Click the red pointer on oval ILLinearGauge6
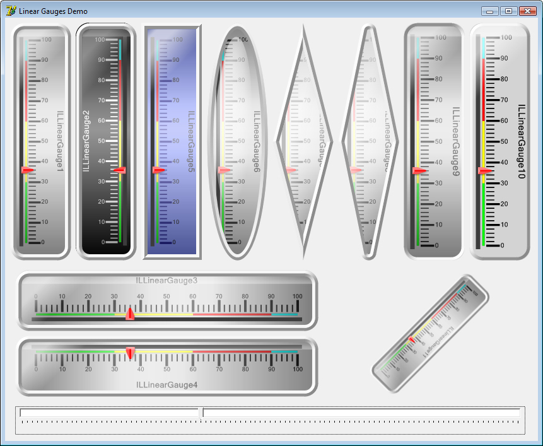The height and width of the screenshot is (446, 543). (225, 170)
